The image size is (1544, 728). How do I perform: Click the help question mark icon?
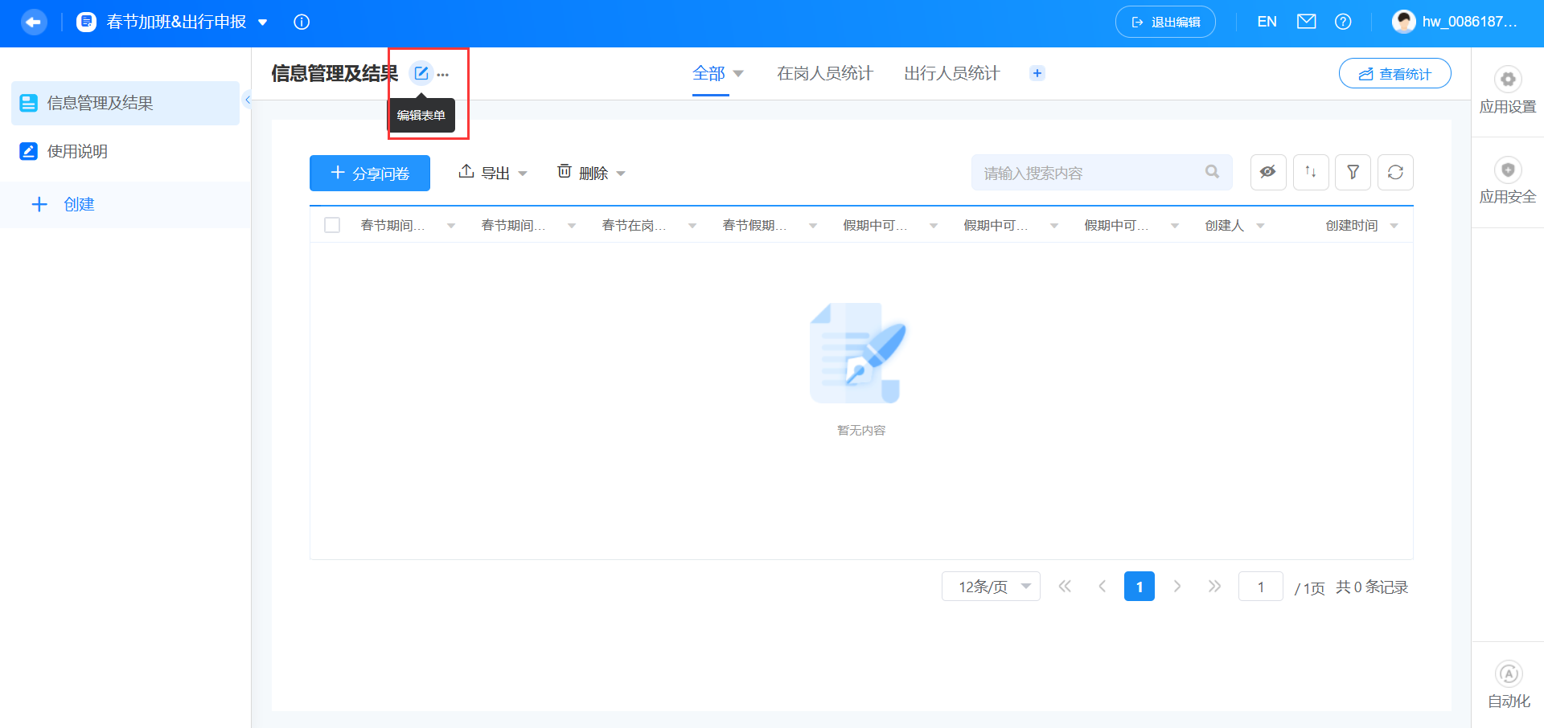coord(1343,22)
